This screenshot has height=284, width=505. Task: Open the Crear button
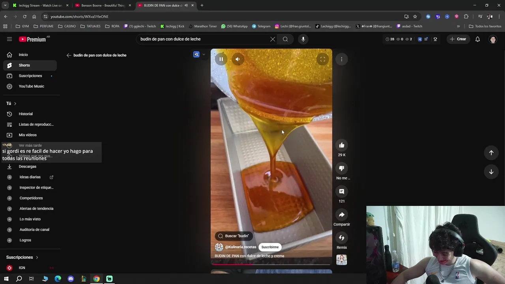click(458, 39)
